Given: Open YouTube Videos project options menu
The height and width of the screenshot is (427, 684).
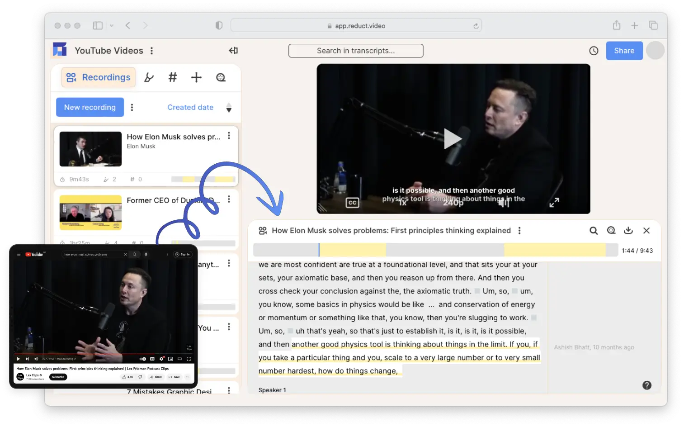Looking at the screenshot, I should (151, 51).
